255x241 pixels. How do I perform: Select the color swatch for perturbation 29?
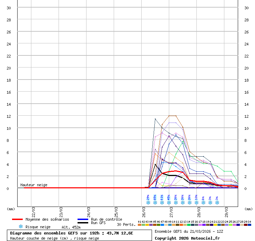pos(245,225)
